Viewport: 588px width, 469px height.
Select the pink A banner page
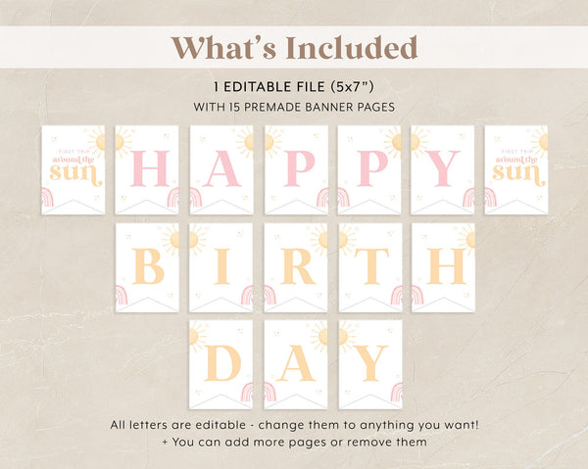(221, 169)
